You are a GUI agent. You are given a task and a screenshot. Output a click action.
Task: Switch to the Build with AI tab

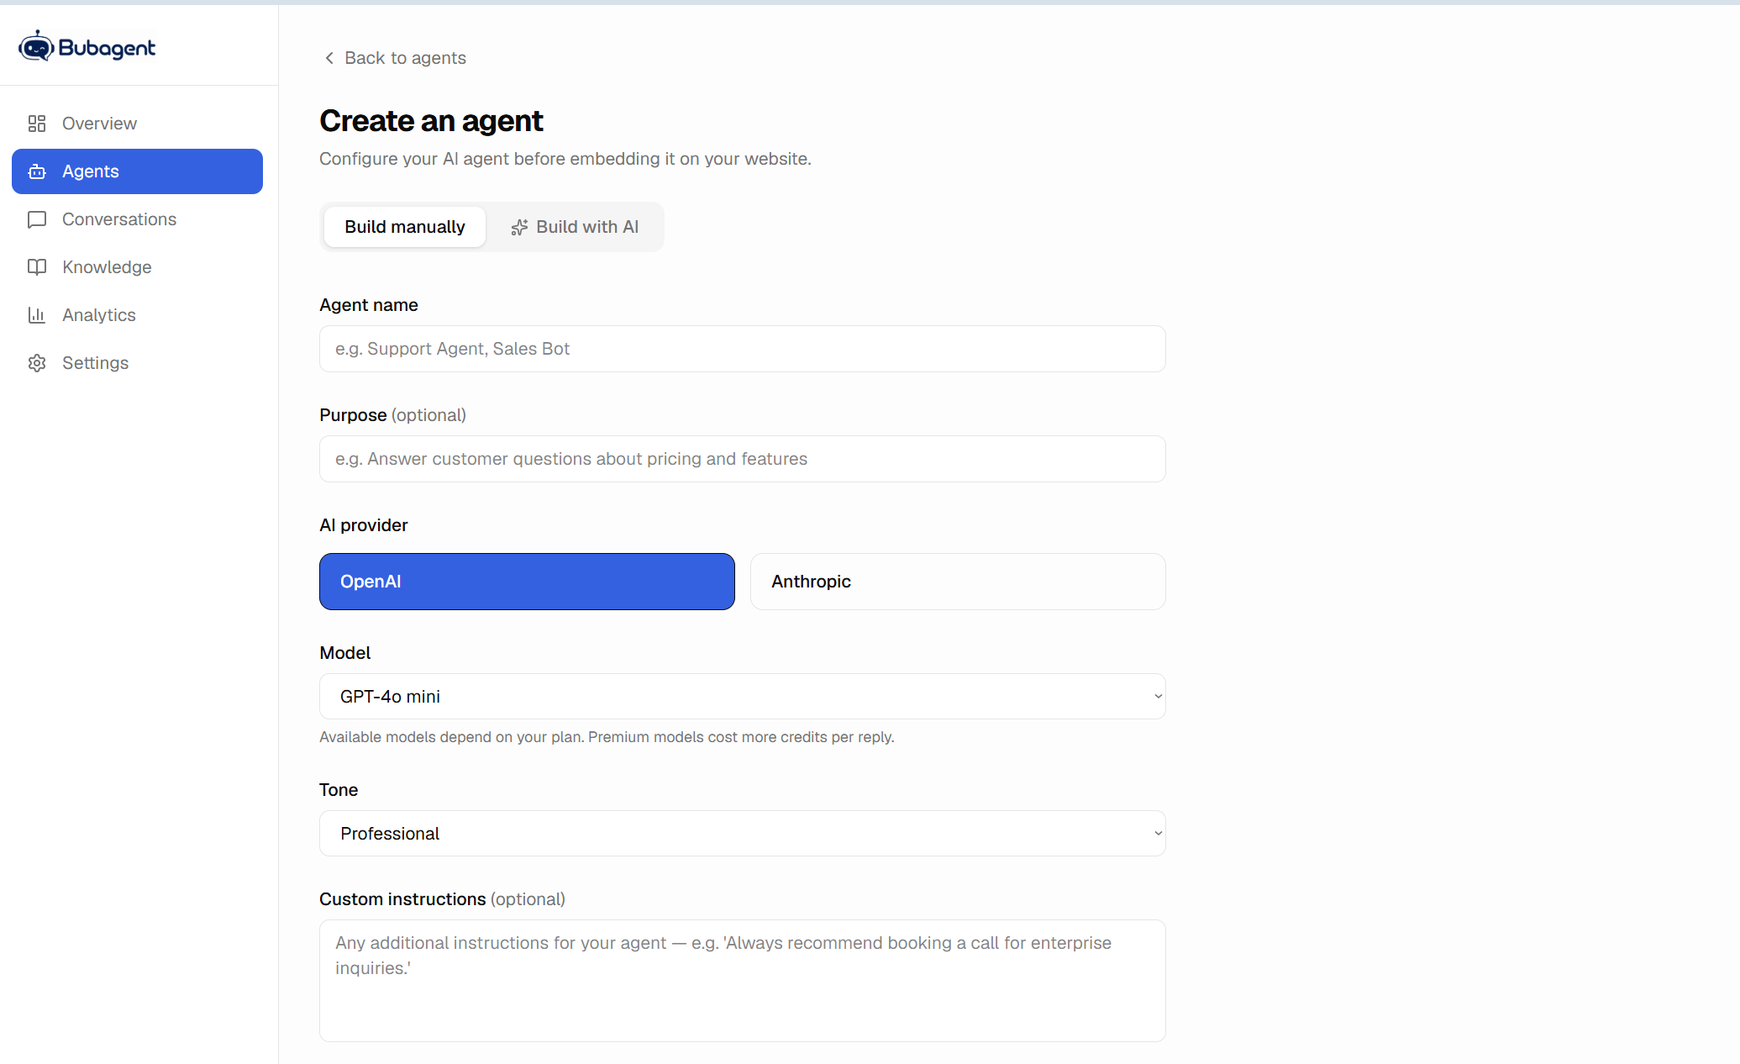click(575, 227)
